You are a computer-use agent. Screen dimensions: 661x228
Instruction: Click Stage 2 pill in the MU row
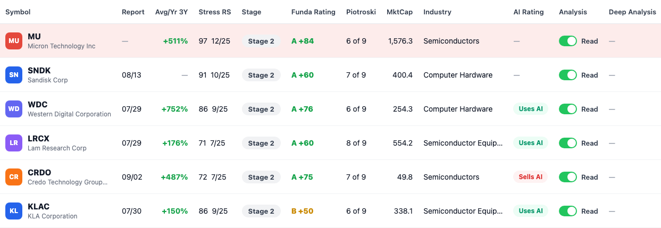(261, 41)
